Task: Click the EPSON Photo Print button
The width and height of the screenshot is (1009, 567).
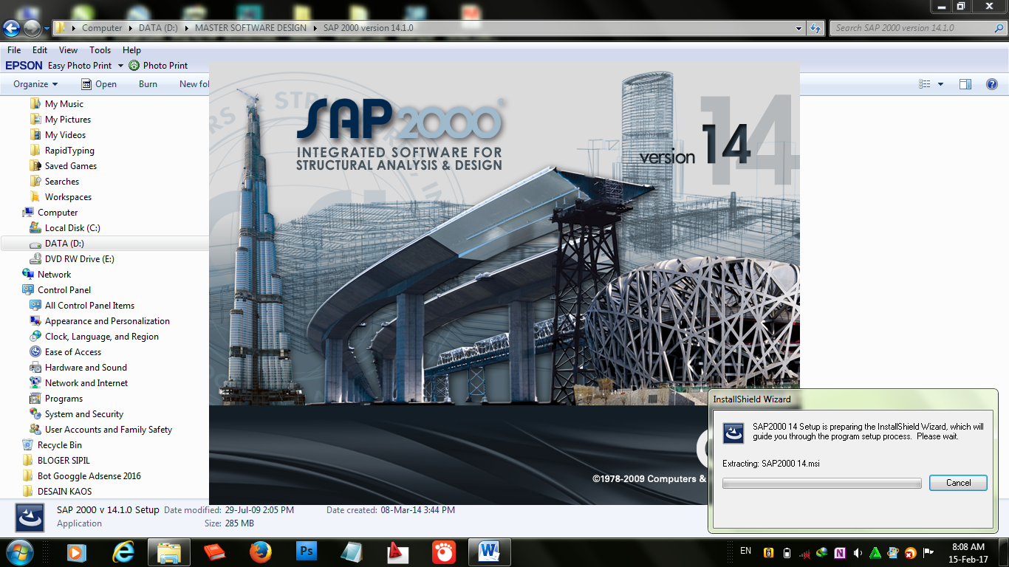Action: click(159, 66)
